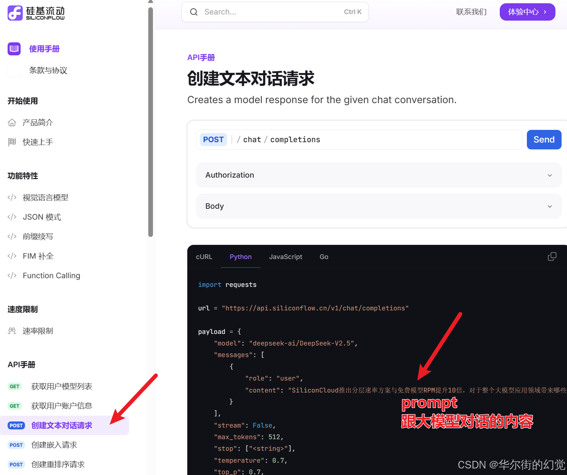Open the Function Calling page
The image size is (567, 475).
(x=51, y=276)
